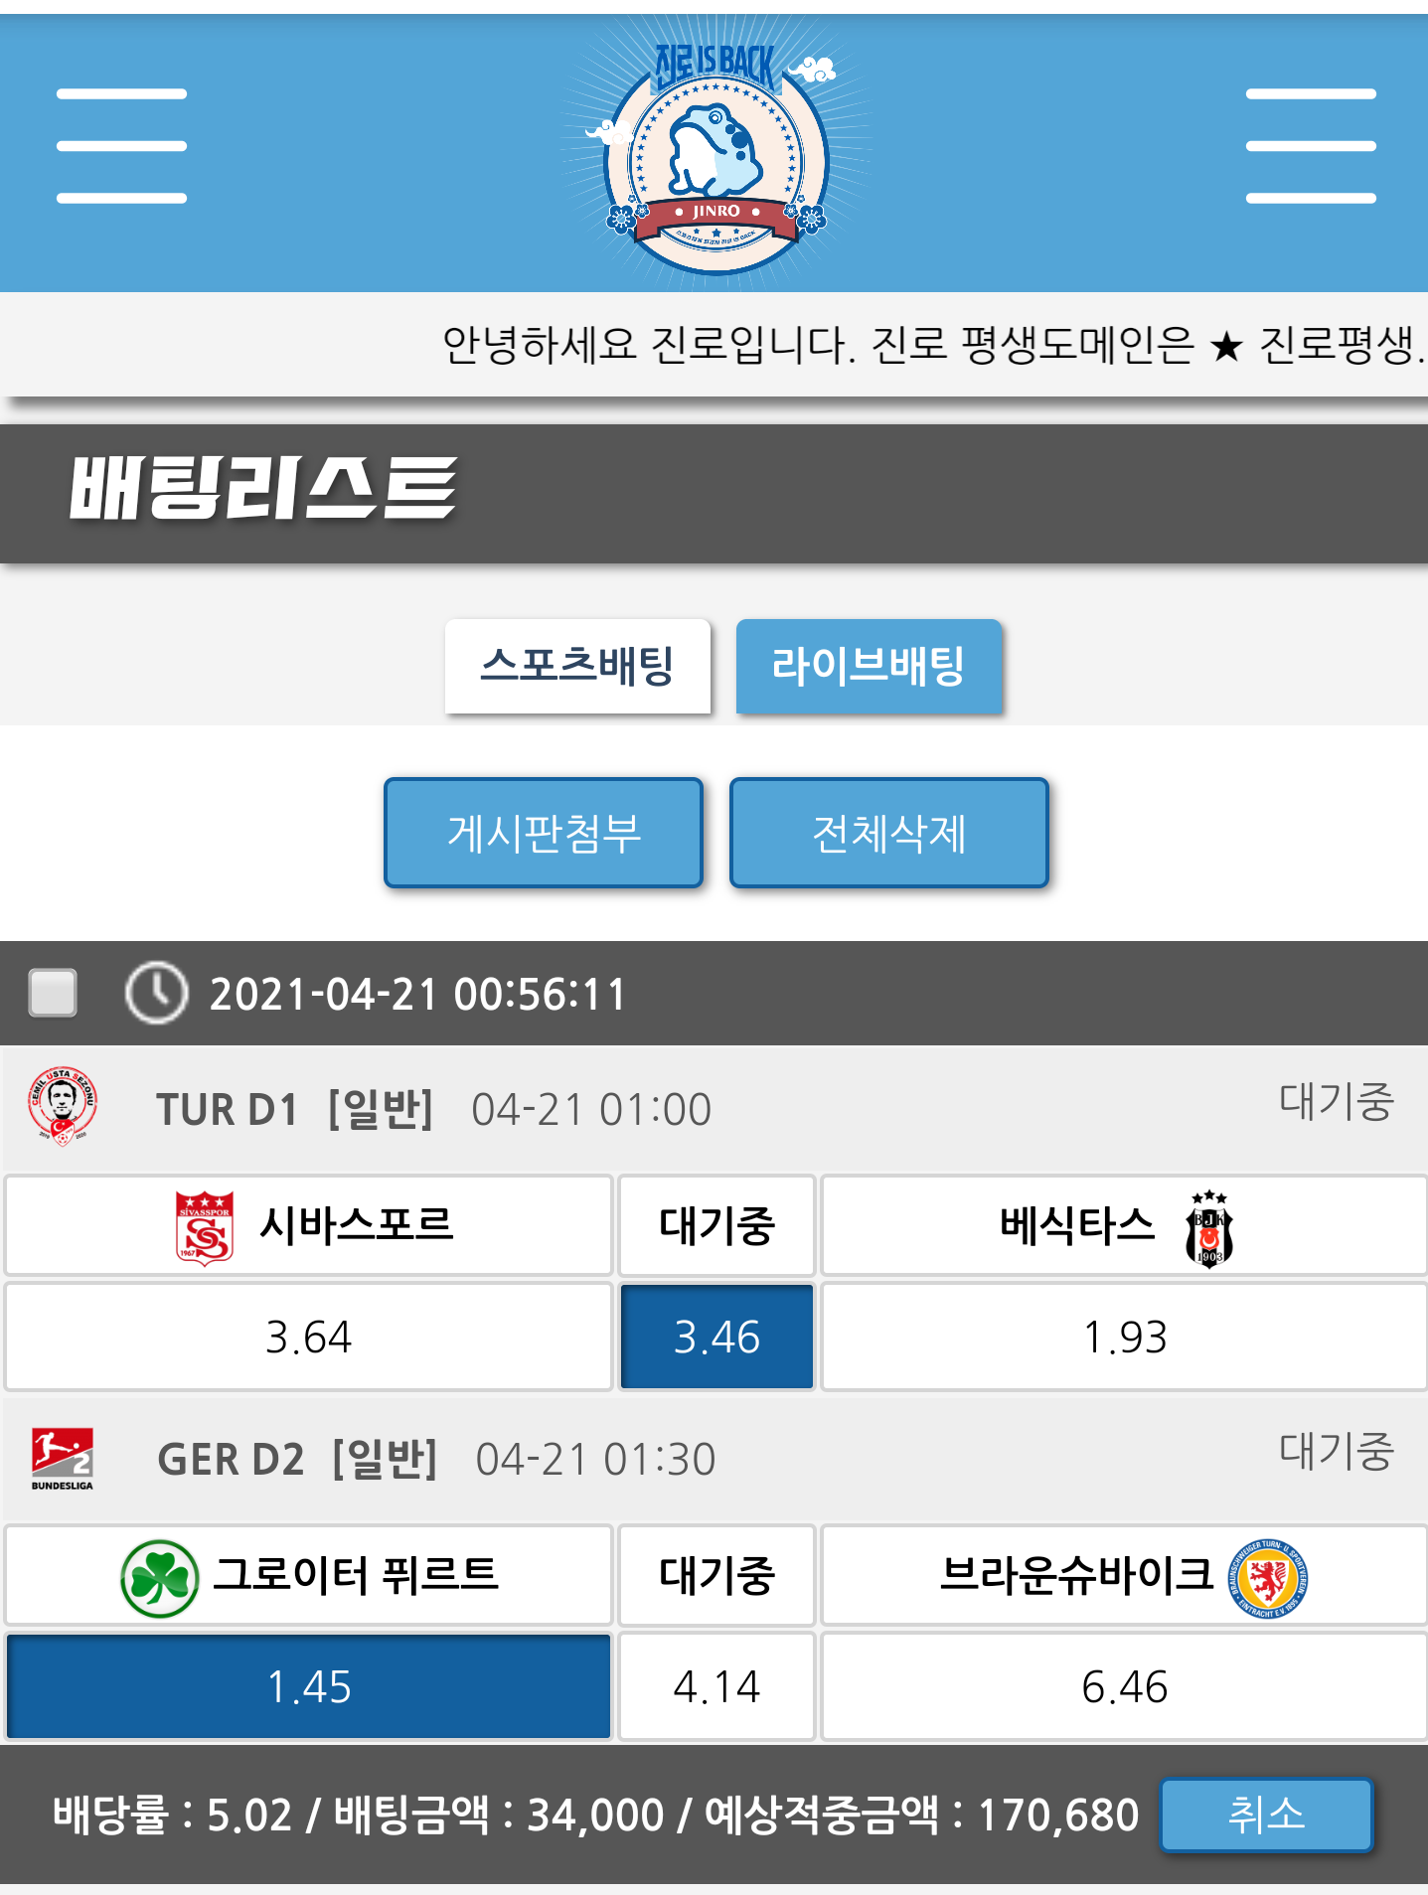
Task: Select the 1.93 Besiktas odds cell
Action: tap(1124, 1337)
